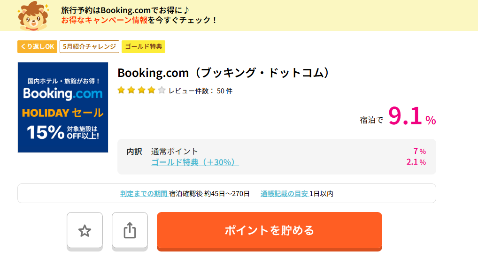478x258 pixels.
Task: Click the お得なキャンペーン情報 red link
Action: [x=104, y=20]
